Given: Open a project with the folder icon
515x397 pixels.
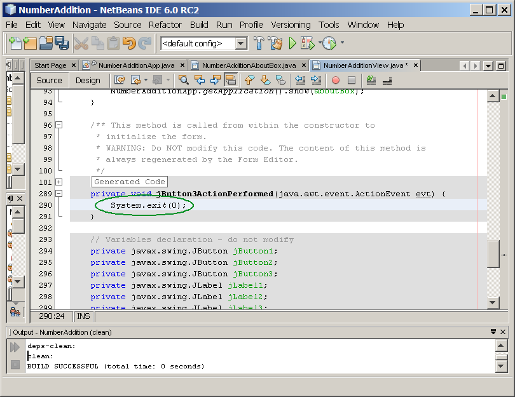Looking at the screenshot, I should tap(46, 43).
